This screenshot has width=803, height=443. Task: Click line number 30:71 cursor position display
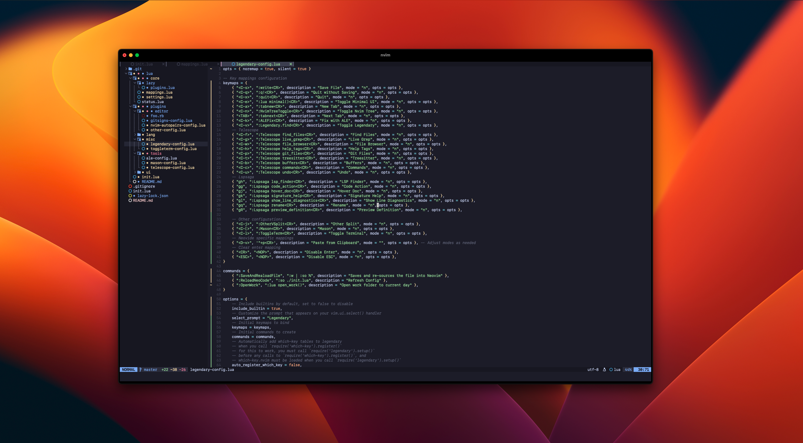click(x=641, y=369)
